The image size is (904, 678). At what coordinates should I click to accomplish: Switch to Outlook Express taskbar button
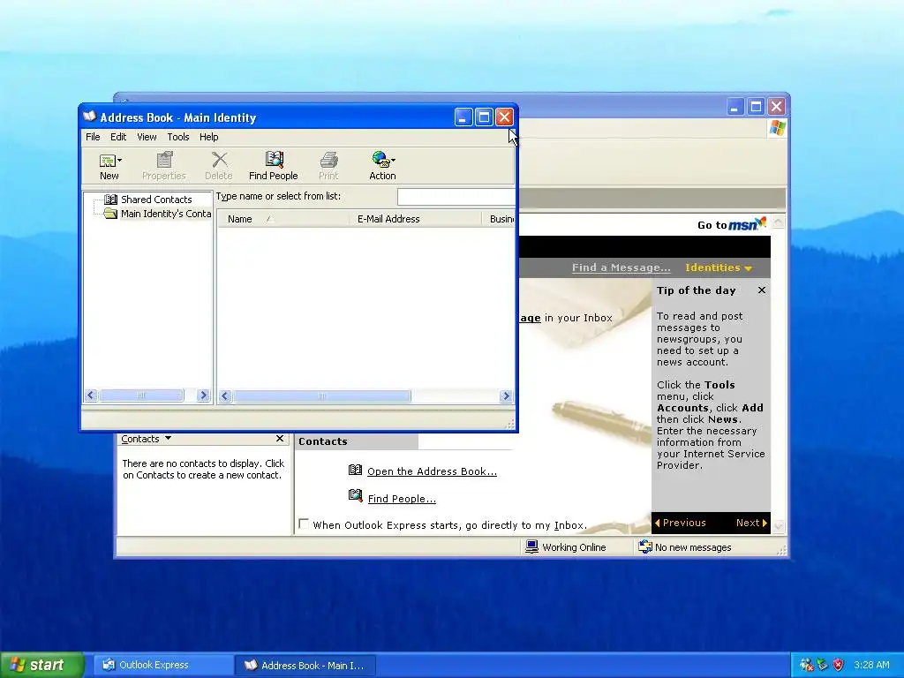162,666
